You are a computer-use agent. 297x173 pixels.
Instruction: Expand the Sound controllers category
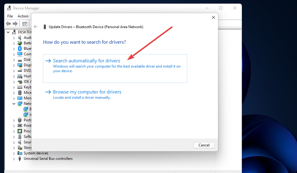[x=14, y=142]
